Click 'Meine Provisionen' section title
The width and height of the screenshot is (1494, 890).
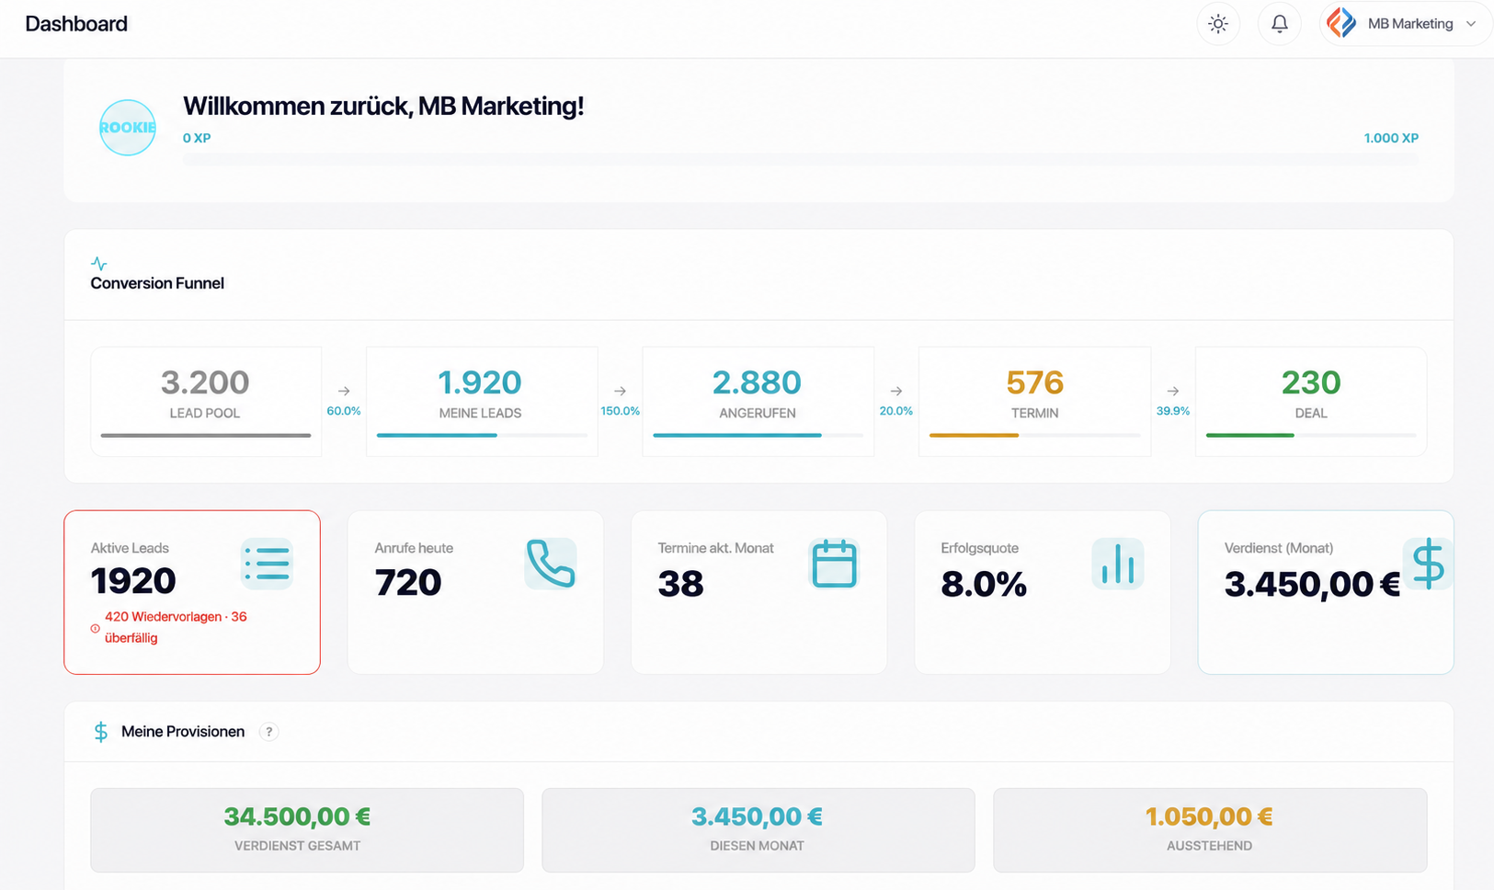point(183,732)
